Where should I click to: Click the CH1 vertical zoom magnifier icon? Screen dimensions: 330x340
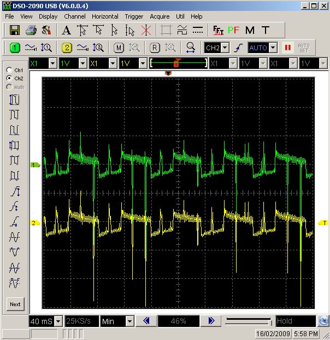pos(46,48)
